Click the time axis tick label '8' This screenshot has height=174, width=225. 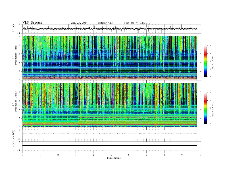coord(164,155)
